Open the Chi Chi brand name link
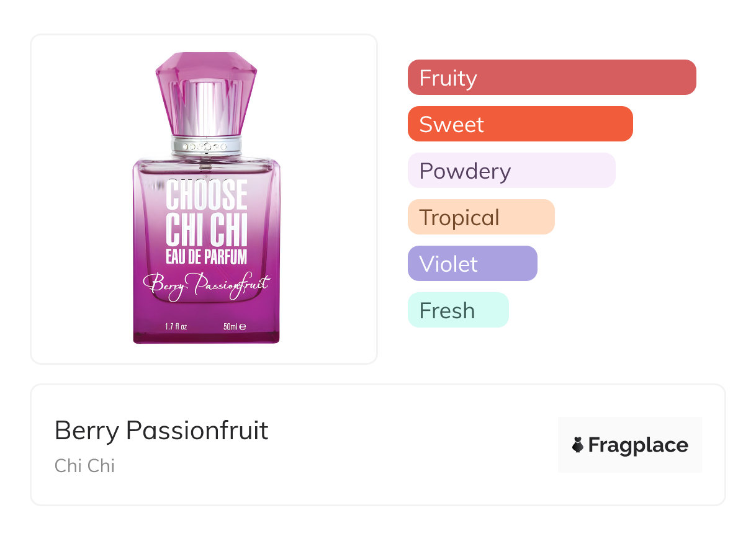756x536 pixels. tap(85, 466)
